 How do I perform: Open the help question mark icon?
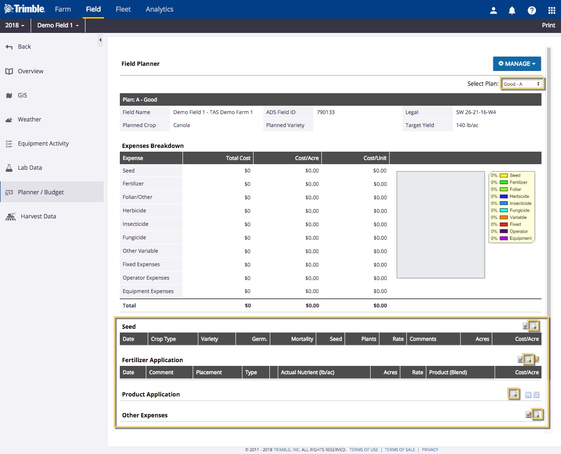click(532, 10)
